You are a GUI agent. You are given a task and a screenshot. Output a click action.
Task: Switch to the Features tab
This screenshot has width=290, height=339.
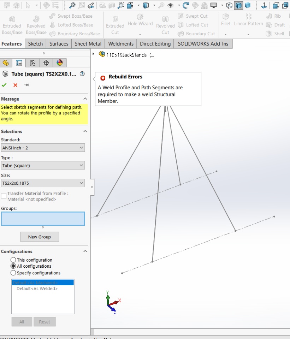[12, 44]
